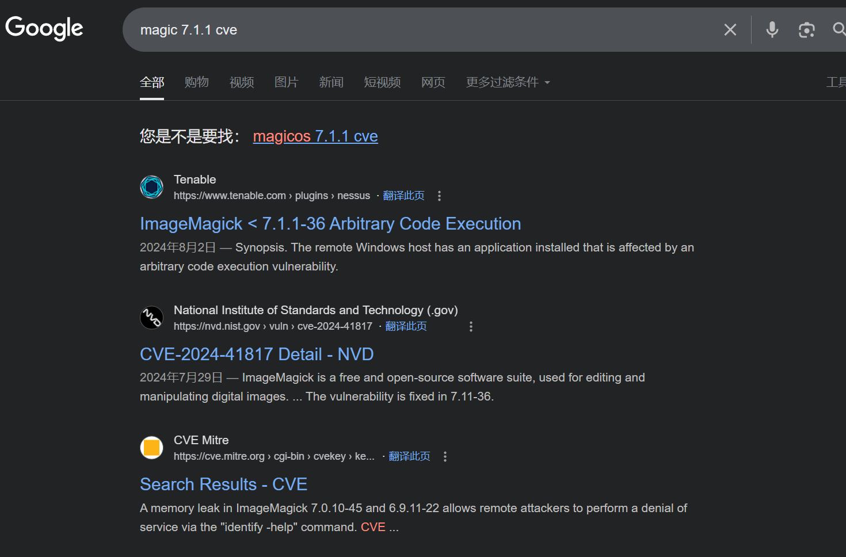Open the 视频 results tab
Image resolution: width=846 pixels, height=557 pixels.
(x=242, y=82)
